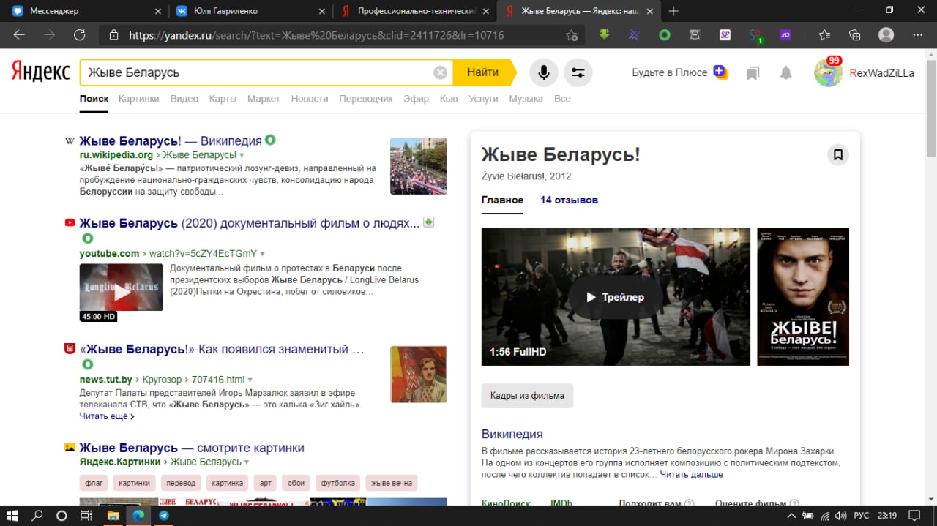Click the SD extension icon with badge
Image resolution: width=937 pixels, height=526 pixels.
[755, 35]
